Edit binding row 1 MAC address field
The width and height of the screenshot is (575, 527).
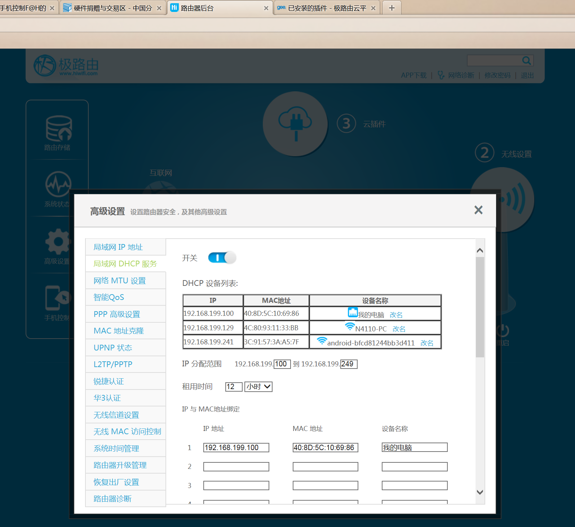(x=325, y=448)
